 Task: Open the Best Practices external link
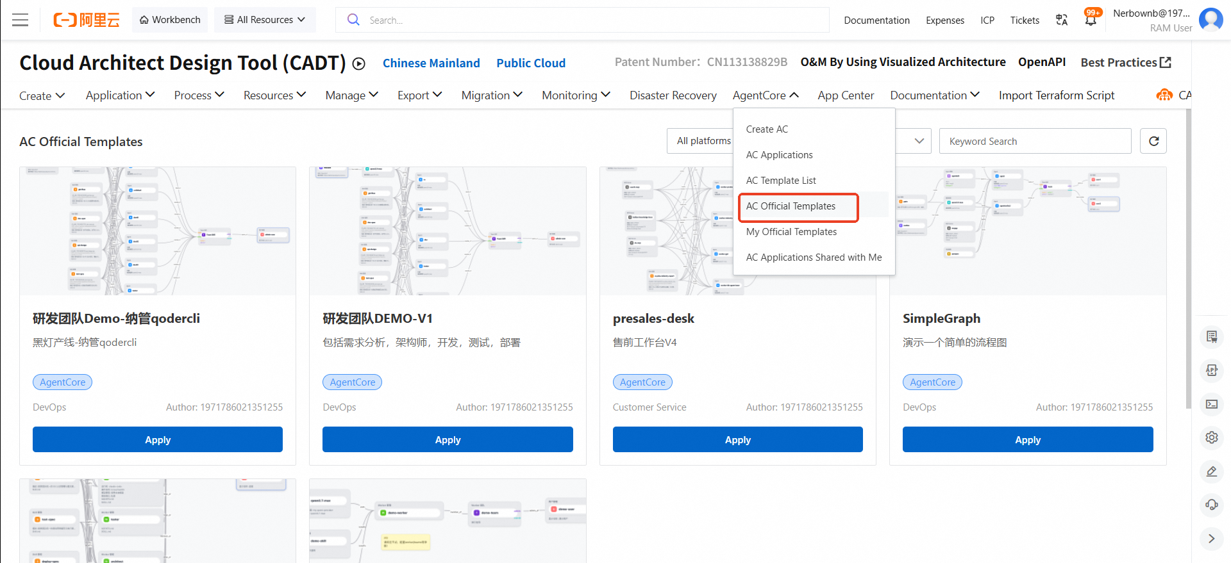1126,62
